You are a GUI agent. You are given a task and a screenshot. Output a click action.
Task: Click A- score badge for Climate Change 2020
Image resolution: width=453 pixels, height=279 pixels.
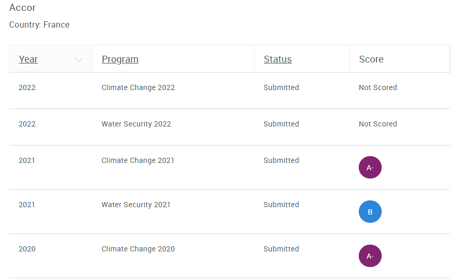point(370,256)
